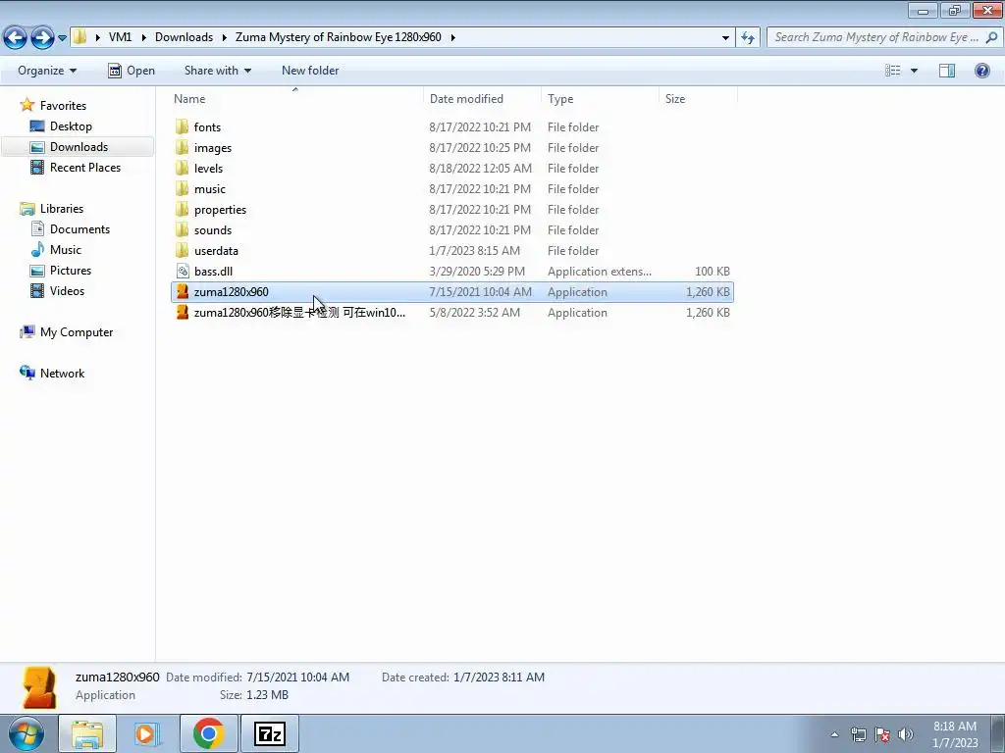Viewport: 1005px width, 753px height.
Task: Open the Pictures library
Action: (71, 271)
